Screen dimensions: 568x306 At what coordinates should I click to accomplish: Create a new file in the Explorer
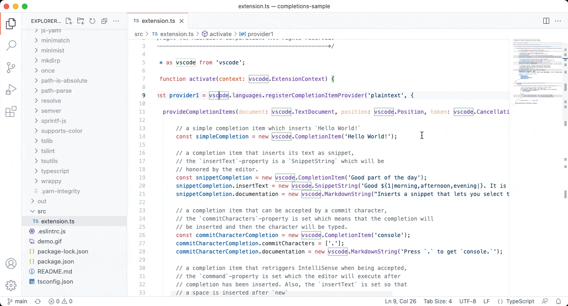click(x=68, y=21)
